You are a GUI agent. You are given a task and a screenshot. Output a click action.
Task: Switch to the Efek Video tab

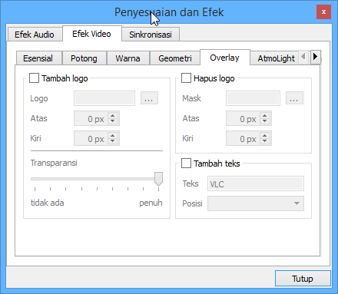pyautogui.click(x=91, y=34)
